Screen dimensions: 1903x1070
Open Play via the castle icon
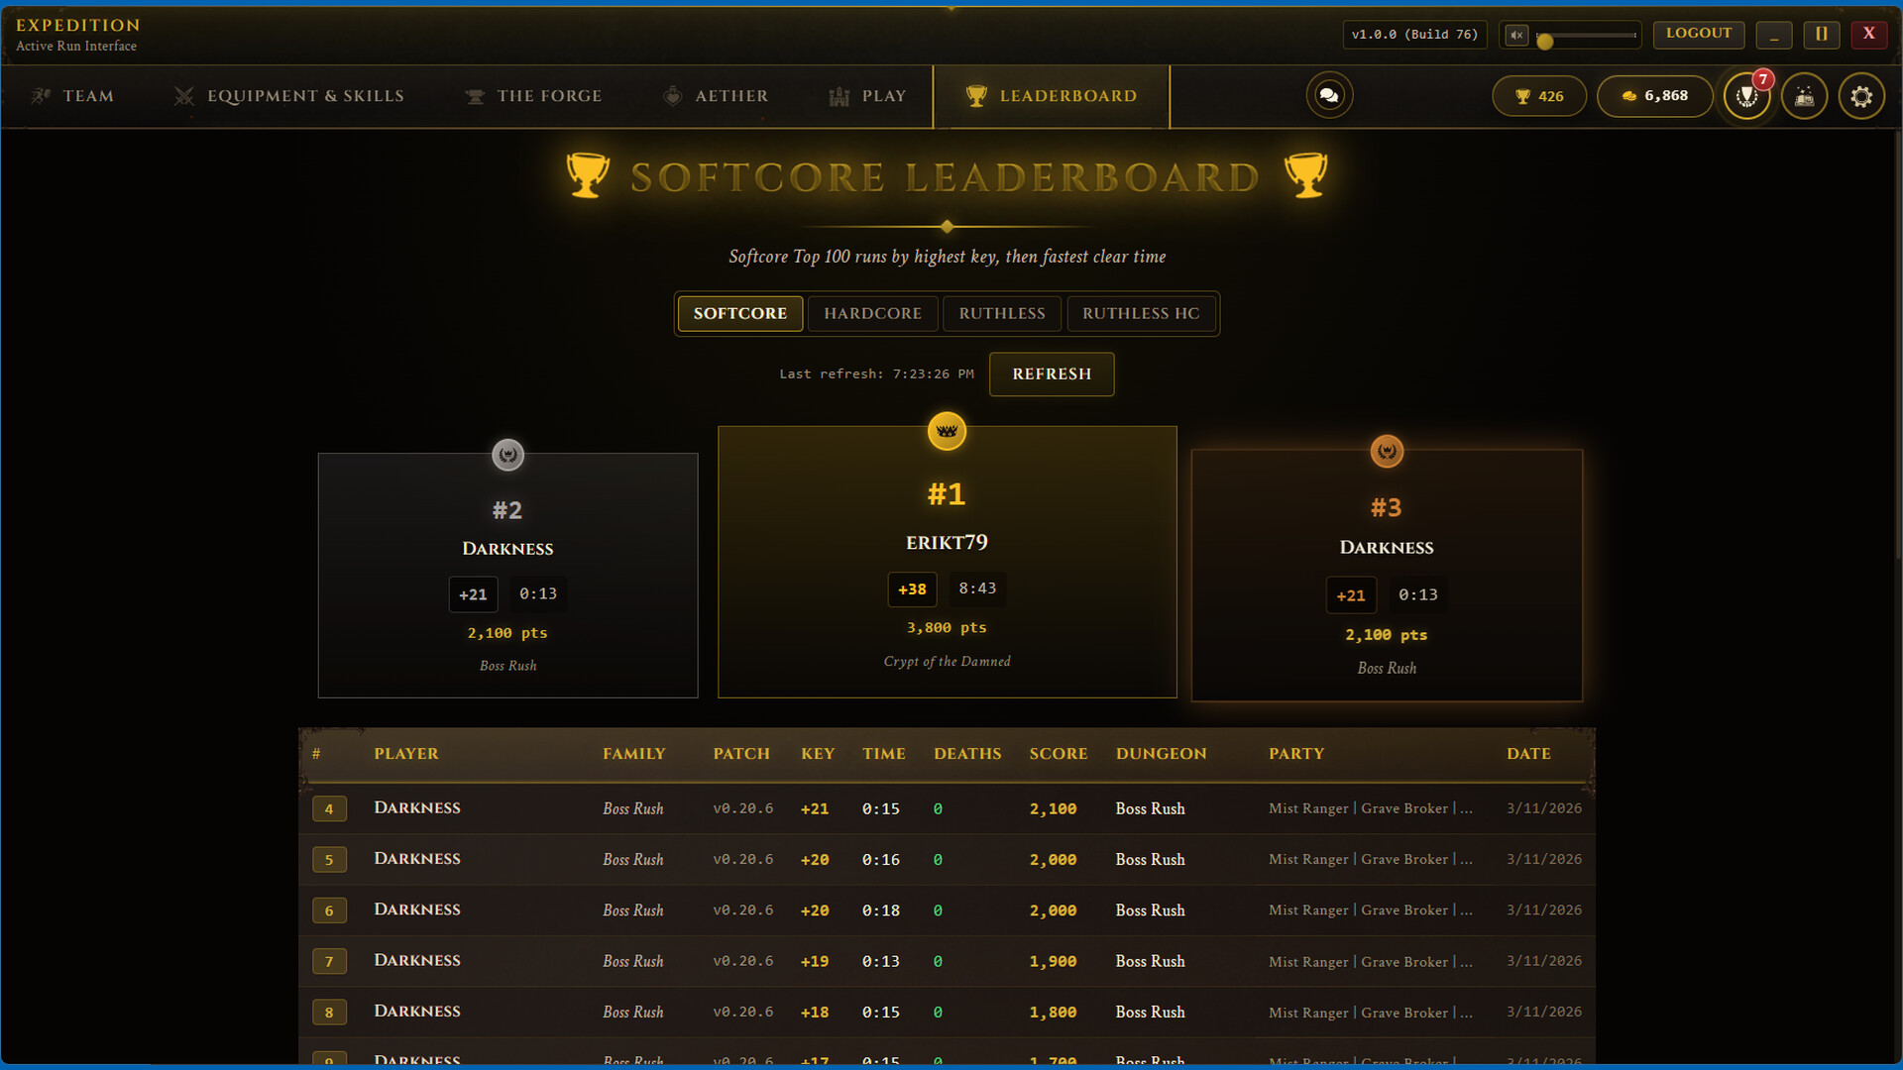pyautogui.click(x=838, y=96)
